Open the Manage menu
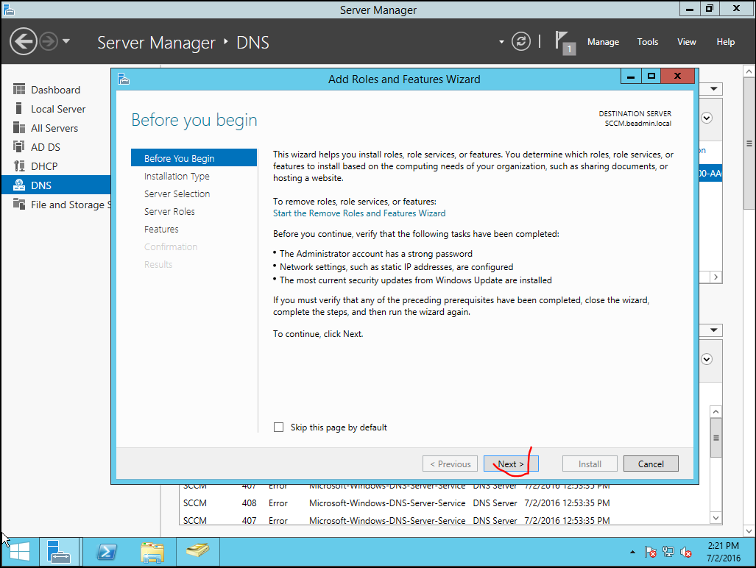 pos(603,42)
